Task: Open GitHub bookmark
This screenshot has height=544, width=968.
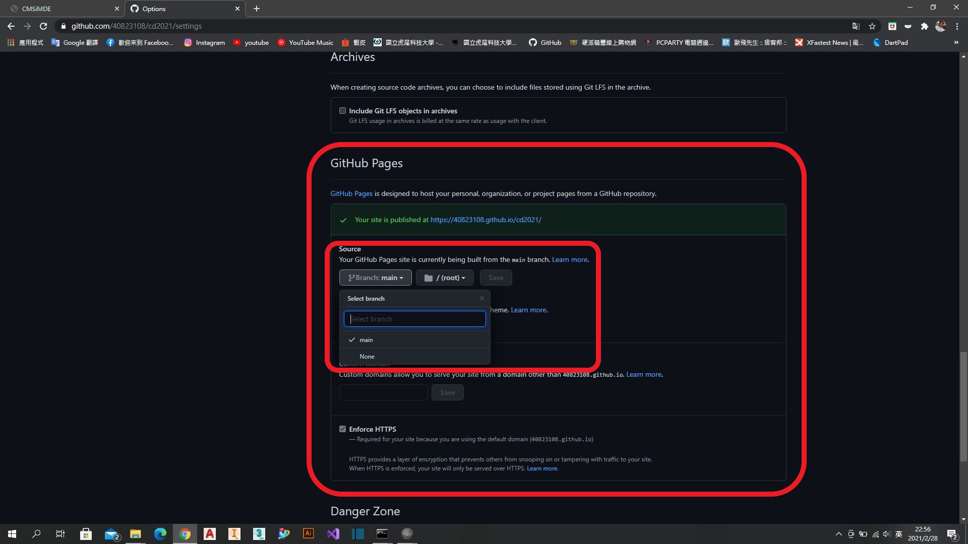Action: [x=545, y=43]
